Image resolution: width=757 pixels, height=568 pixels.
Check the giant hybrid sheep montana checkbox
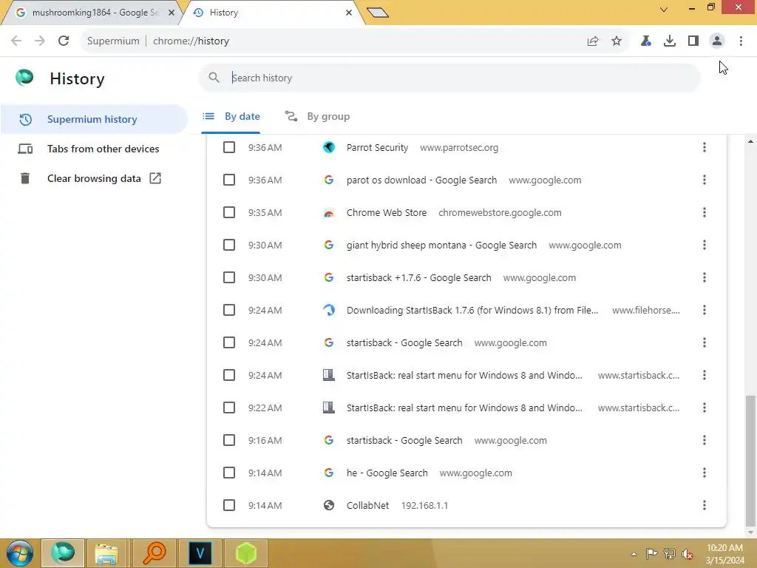(x=229, y=245)
